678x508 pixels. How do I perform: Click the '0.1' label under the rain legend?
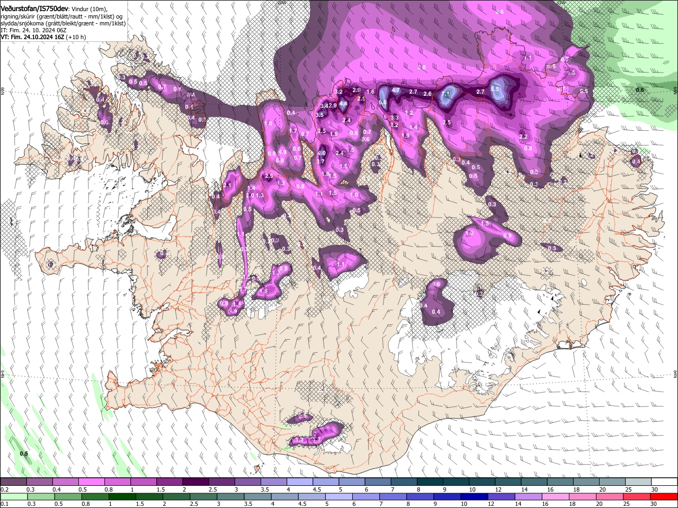click(x=4, y=504)
